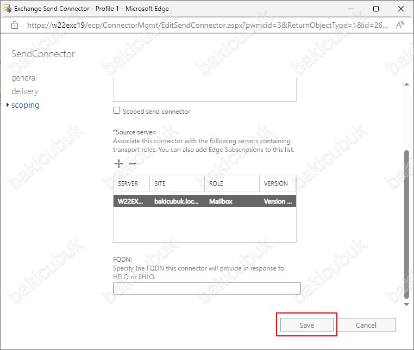This screenshot has width=414, height=350.
Task: Open the general tab
Action: (24, 78)
